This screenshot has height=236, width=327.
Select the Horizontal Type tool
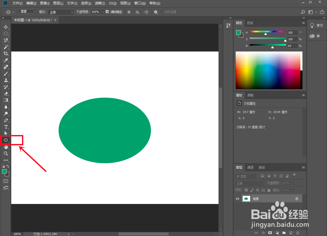coord(6,127)
